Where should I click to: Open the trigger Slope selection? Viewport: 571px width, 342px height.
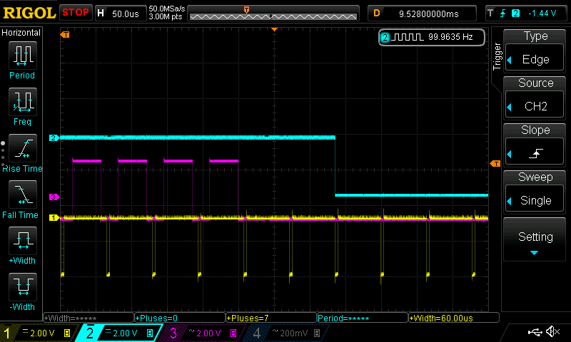click(535, 145)
